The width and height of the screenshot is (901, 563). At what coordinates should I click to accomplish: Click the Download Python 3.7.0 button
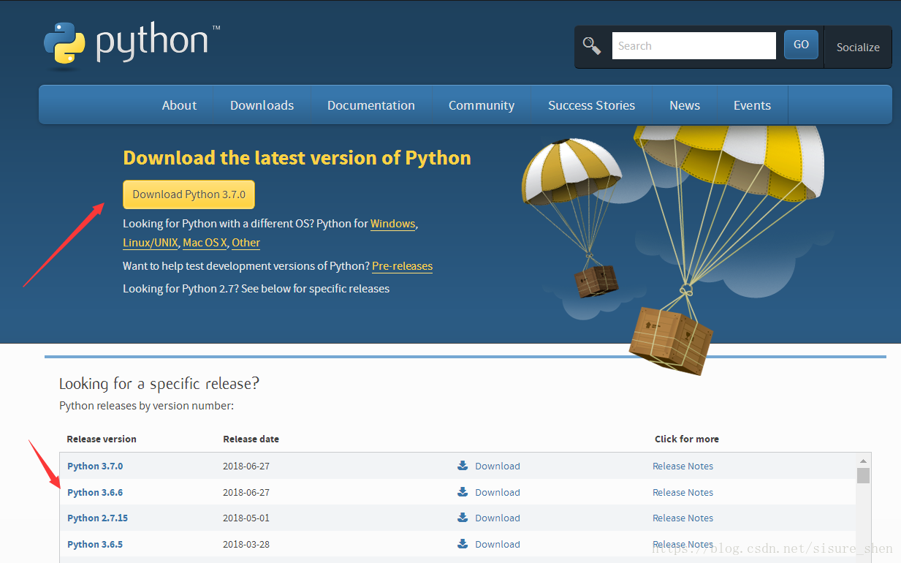(189, 194)
